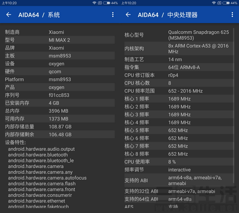
Task: Tap back arrow in AIDA64 系统 screen
Action: pos(9,15)
